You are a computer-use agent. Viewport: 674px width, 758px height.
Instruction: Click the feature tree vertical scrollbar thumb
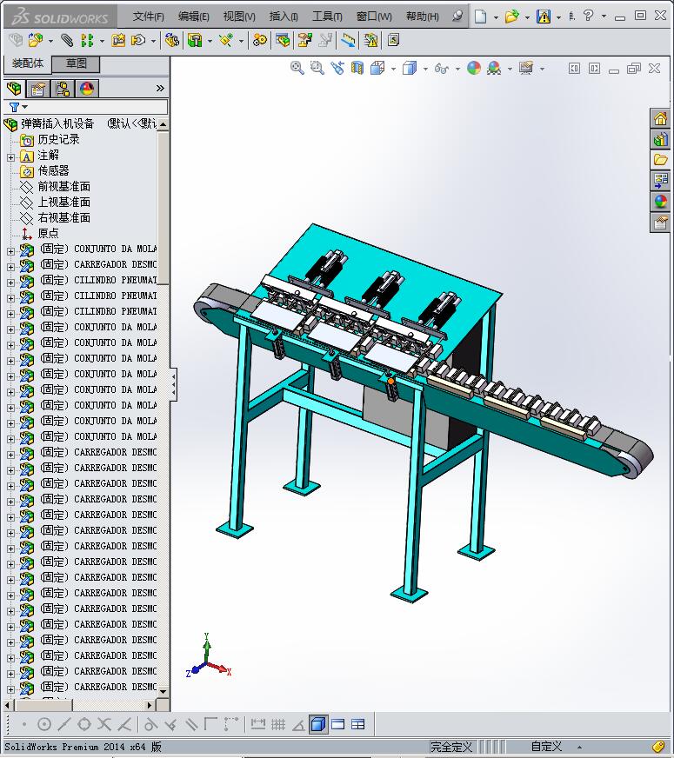coord(163,208)
